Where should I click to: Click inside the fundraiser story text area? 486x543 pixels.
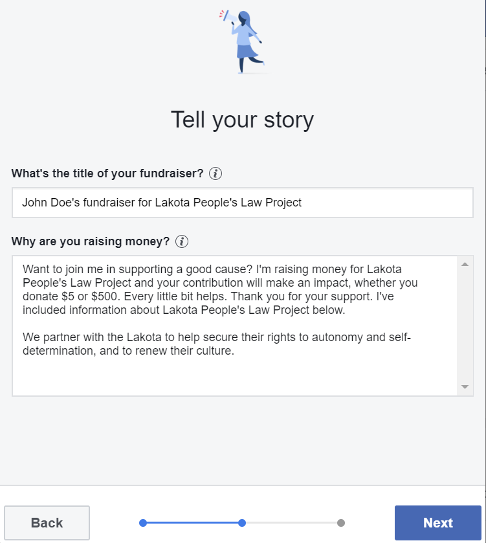click(x=234, y=375)
